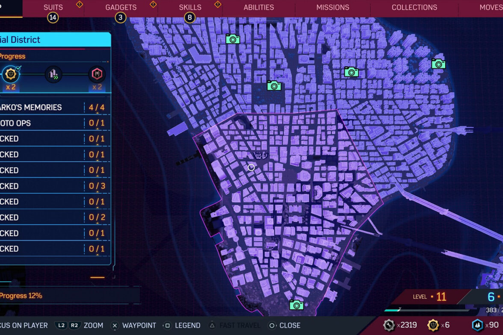
Task: Click the building icon in district progress
Action: pos(53,75)
